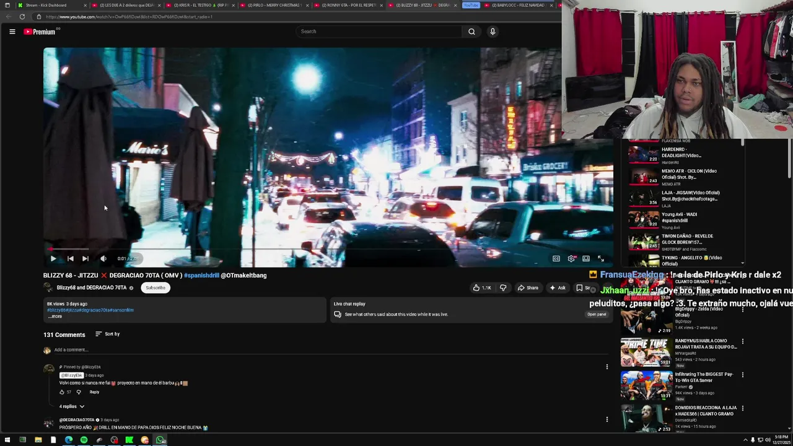Show hidden system tray icons
Viewport: 793px width, 446px height.
click(x=745, y=440)
